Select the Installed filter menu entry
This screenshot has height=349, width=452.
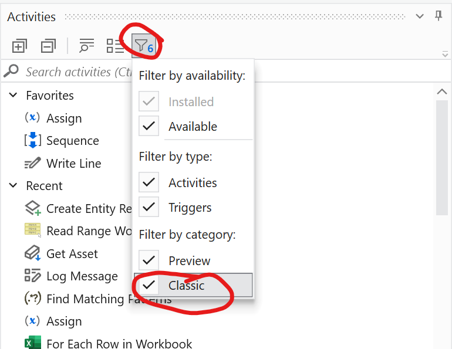(x=193, y=101)
